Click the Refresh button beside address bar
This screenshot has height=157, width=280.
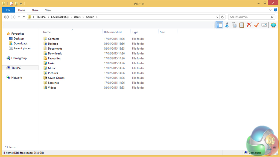222,17
